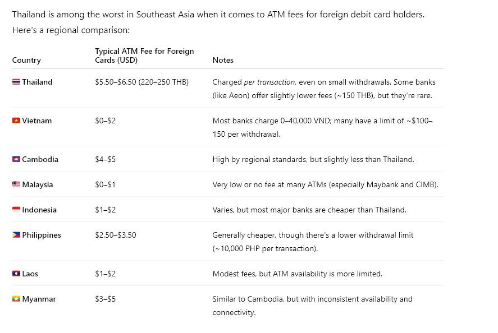The height and width of the screenshot is (333, 498).
Task: Click the 'Here's a regional comparison' line
Action: [x=71, y=30]
